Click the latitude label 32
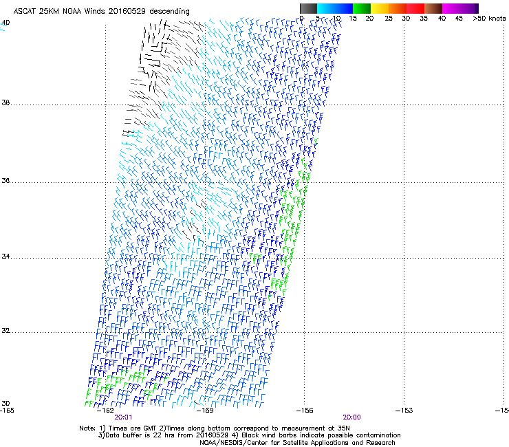 [x=6, y=331]
